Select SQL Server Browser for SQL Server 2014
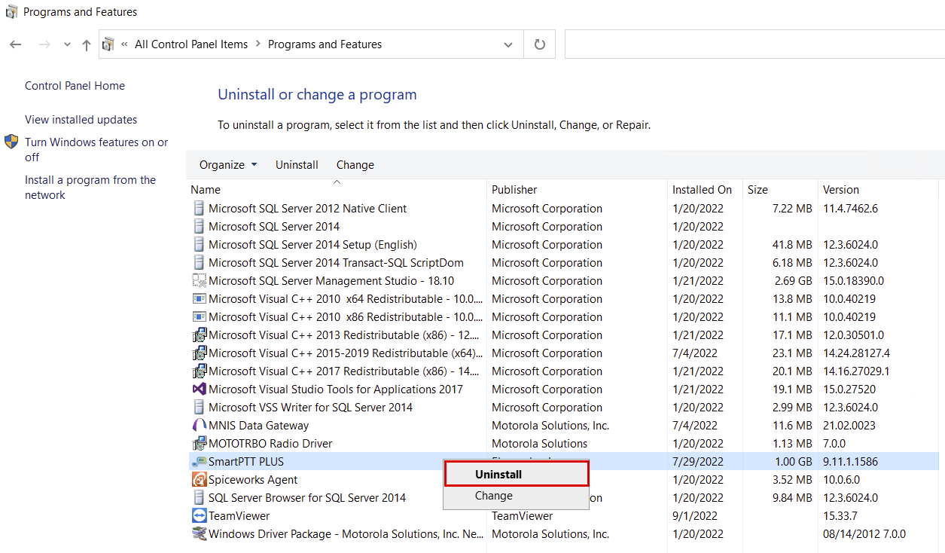Viewport: 945px width, 553px height. (x=307, y=498)
